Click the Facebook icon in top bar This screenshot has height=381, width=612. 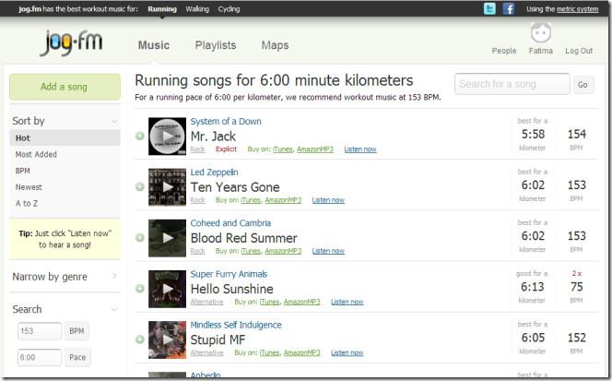(508, 8)
